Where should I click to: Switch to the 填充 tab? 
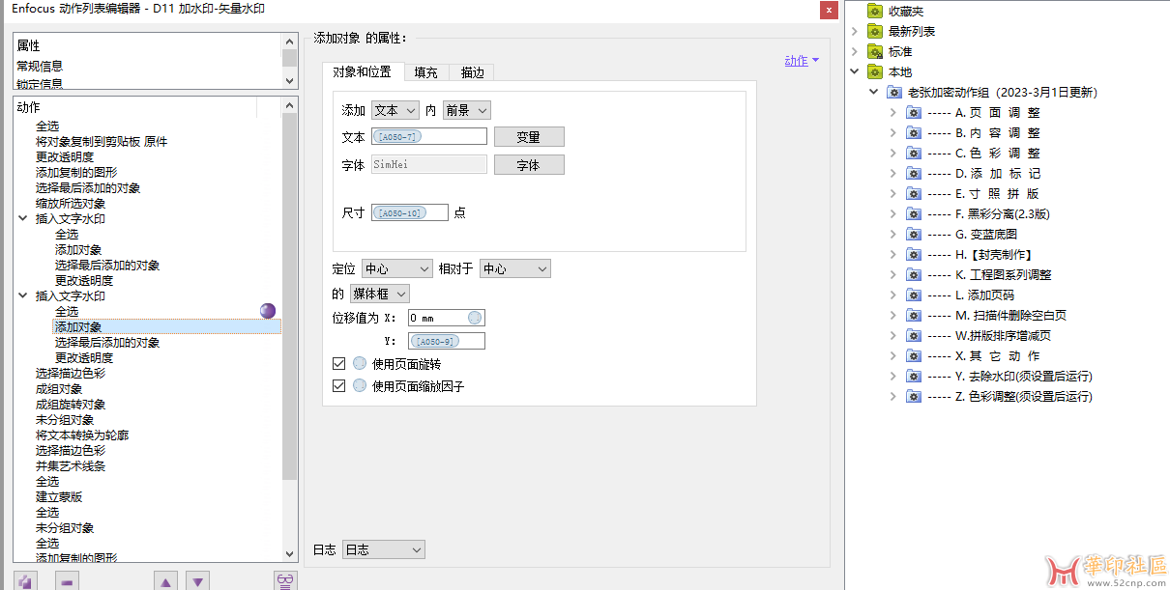pos(425,72)
